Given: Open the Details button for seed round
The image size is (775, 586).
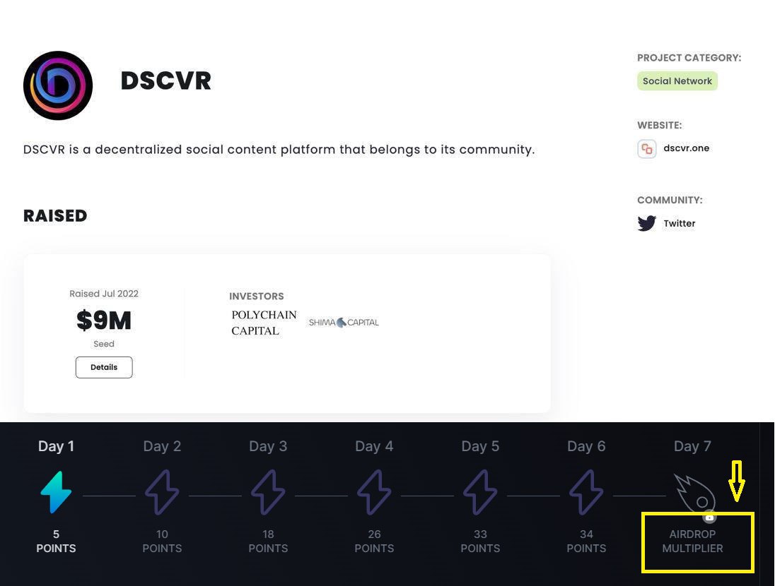Looking at the screenshot, I should pyautogui.click(x=104, y=367).
